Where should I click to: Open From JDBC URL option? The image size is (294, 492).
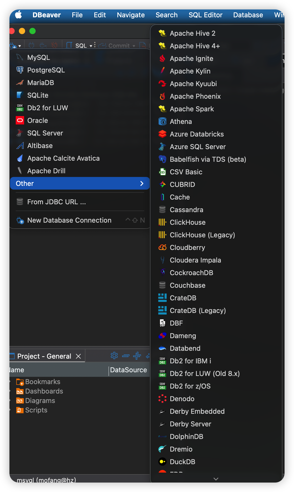click(x=80, y=202)
